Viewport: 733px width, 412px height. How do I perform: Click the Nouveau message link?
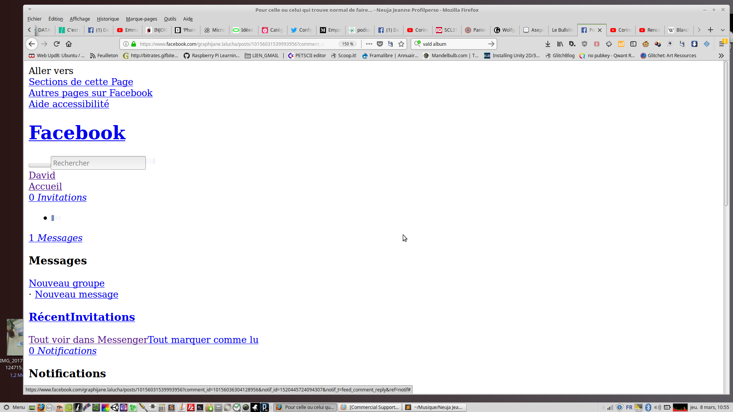[76, 295]
